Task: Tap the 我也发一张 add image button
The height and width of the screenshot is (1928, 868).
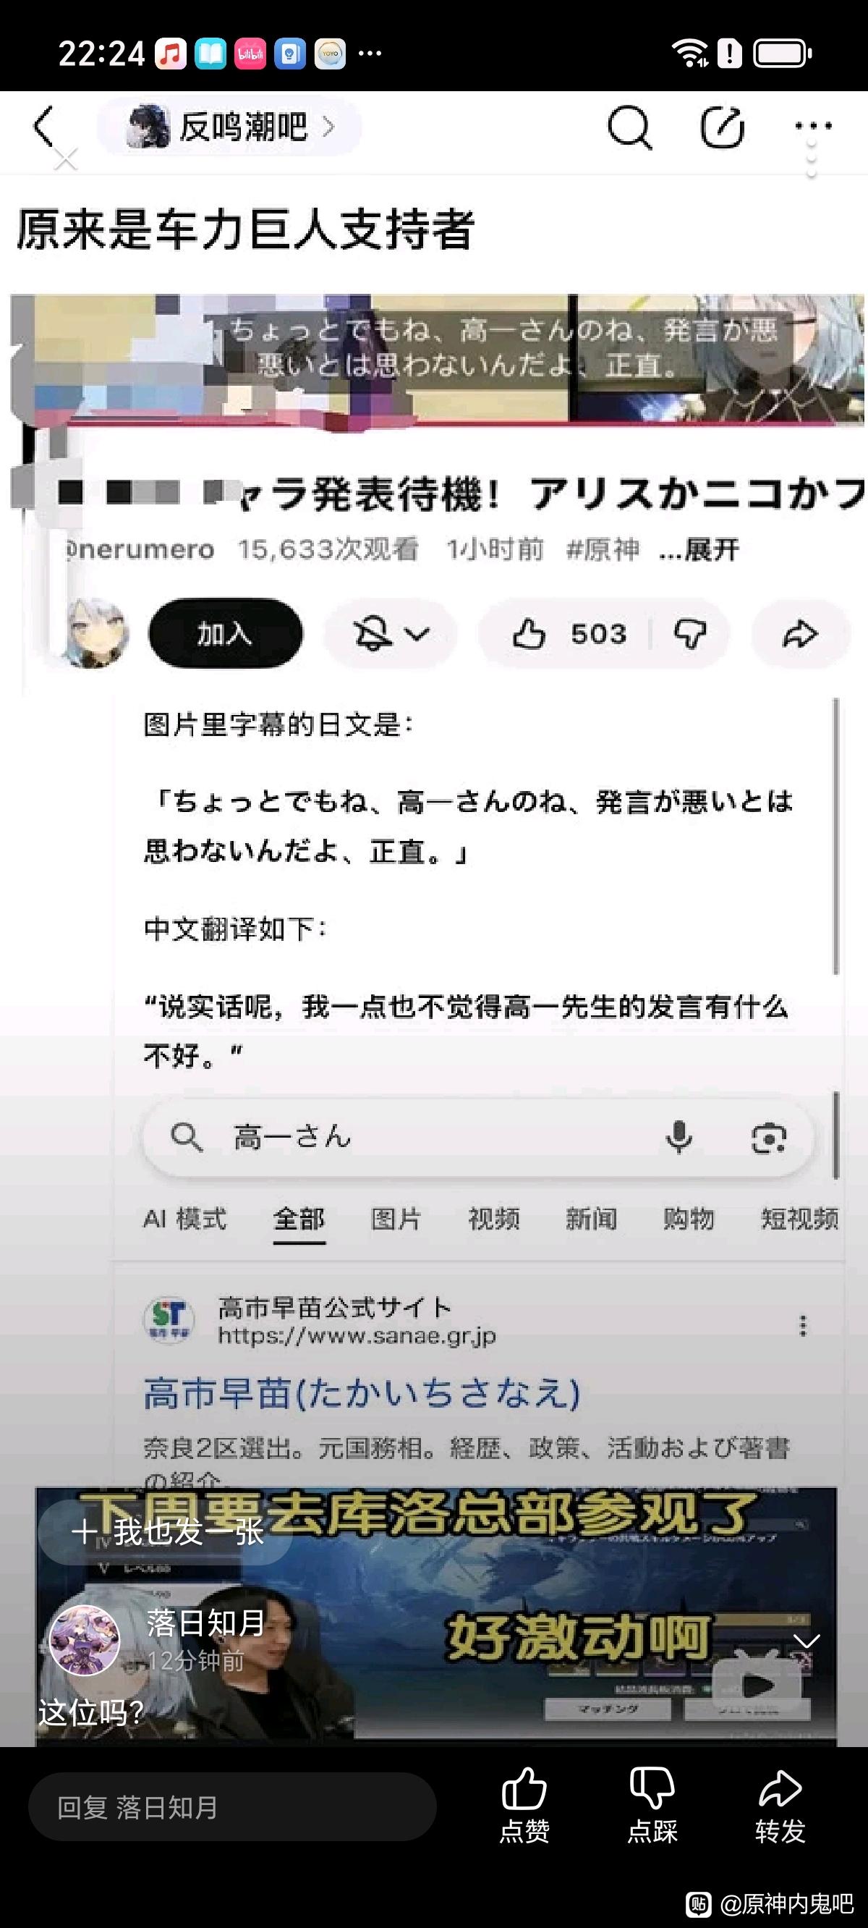Action: (166, 1531)
